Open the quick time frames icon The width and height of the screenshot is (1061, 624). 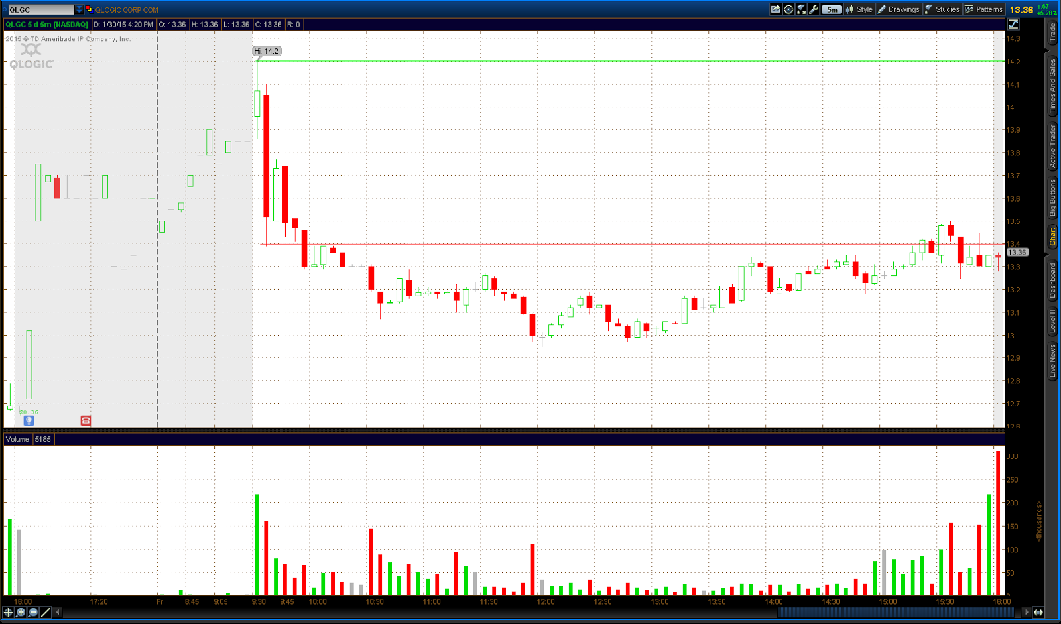coord(788,9)
